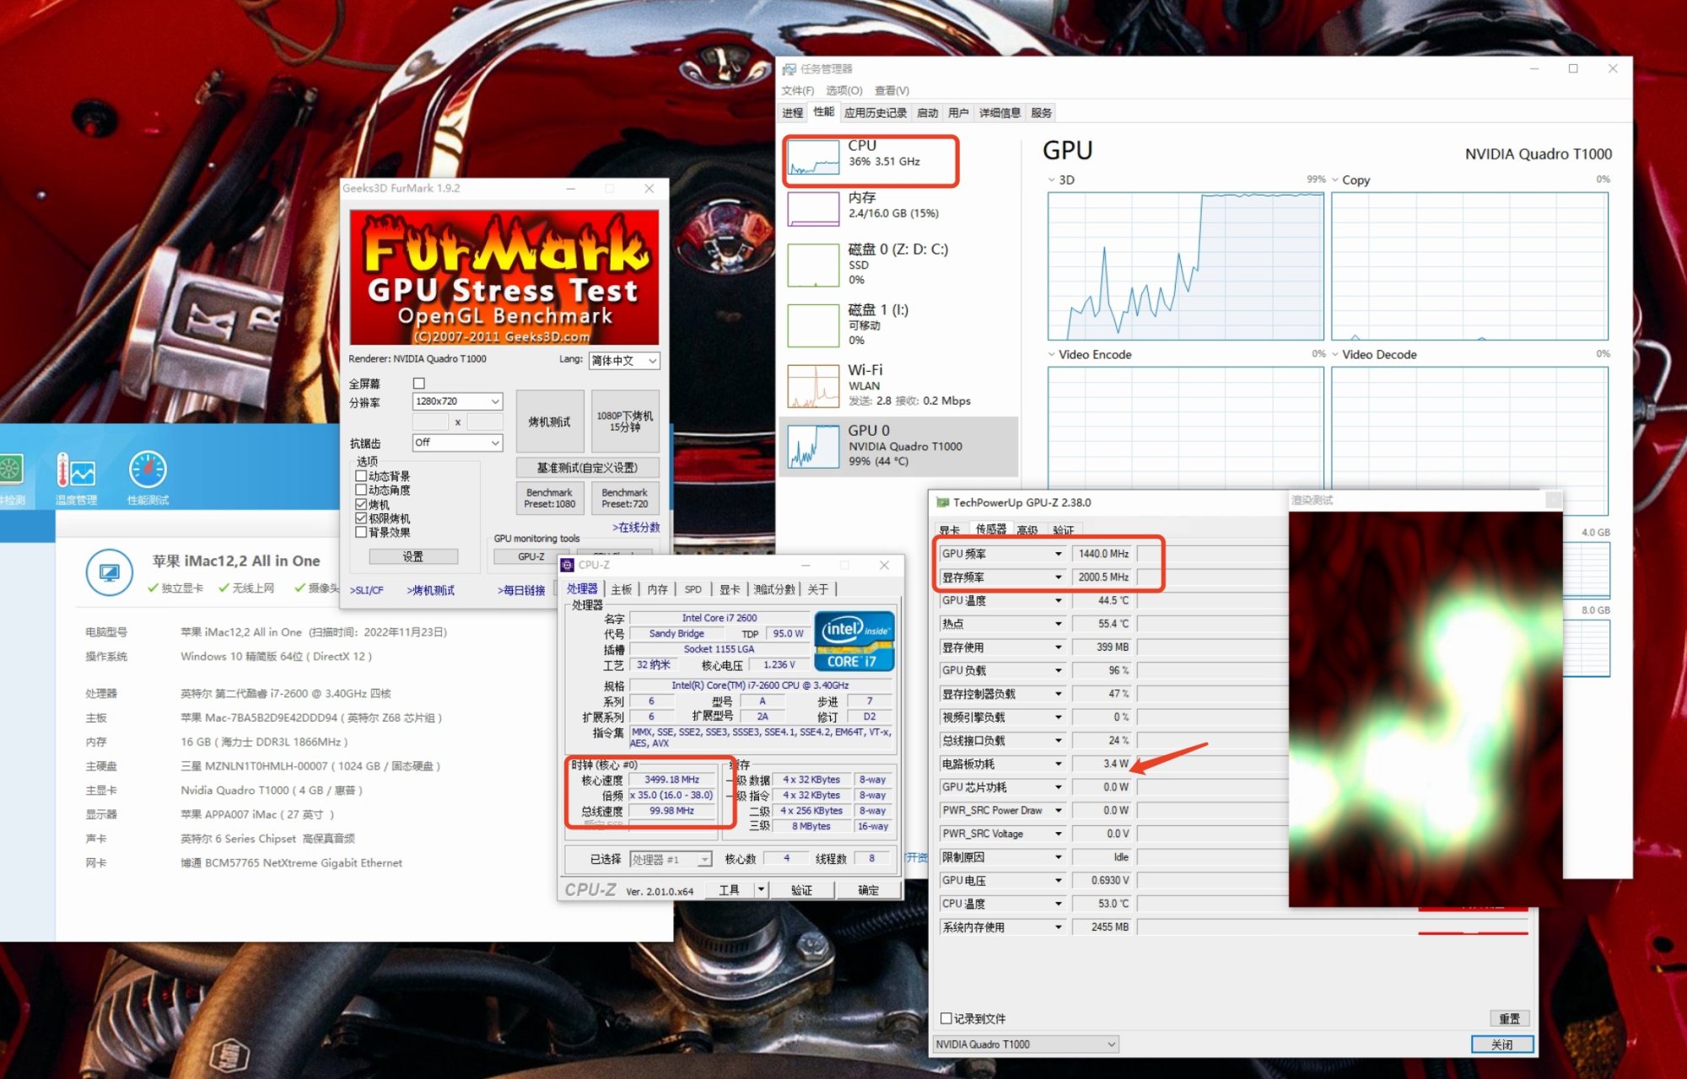
Task: Click the FurMark render test preview
Action: click(x=1425, y=708)
